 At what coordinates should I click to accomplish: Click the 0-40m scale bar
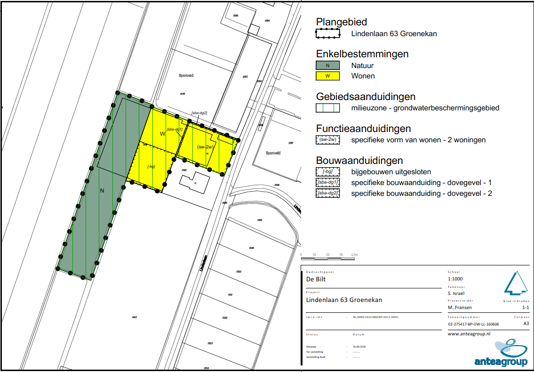327,257
